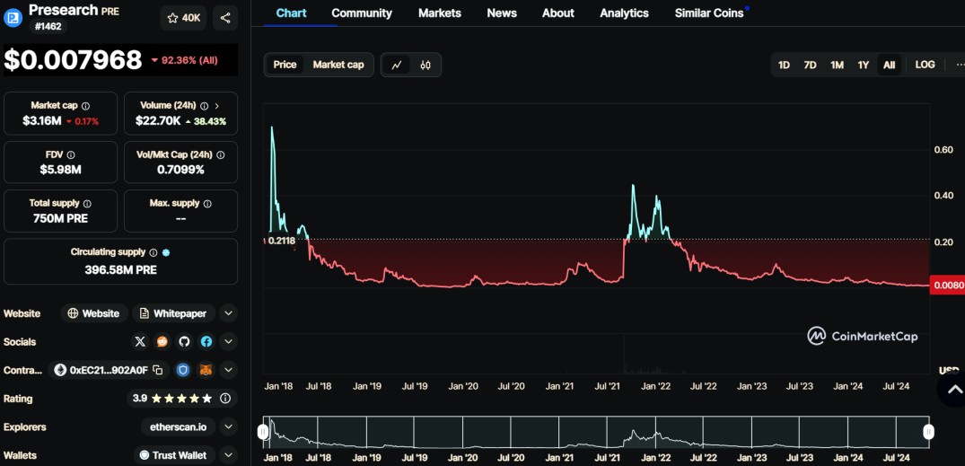
Task: Click the mini chart range navigator
Action: (596, 432)
